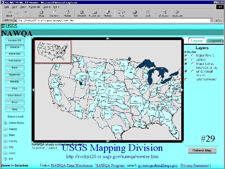
Task: Pan map south with bottom arrow
Action: pos(107,141)
